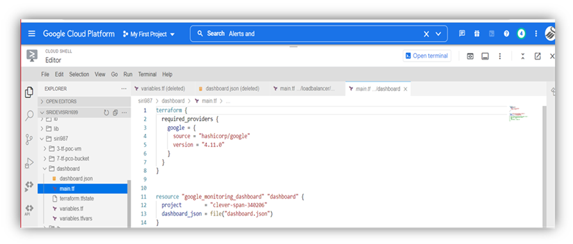Open the Edit menu
573x244 pixels.
point(59,74)
